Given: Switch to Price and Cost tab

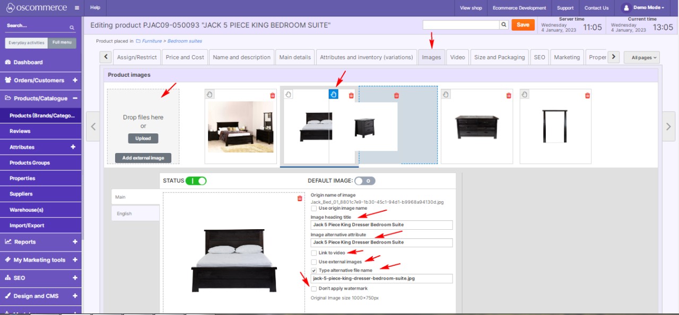Looking at the screenshot, I should click(185, 57).
